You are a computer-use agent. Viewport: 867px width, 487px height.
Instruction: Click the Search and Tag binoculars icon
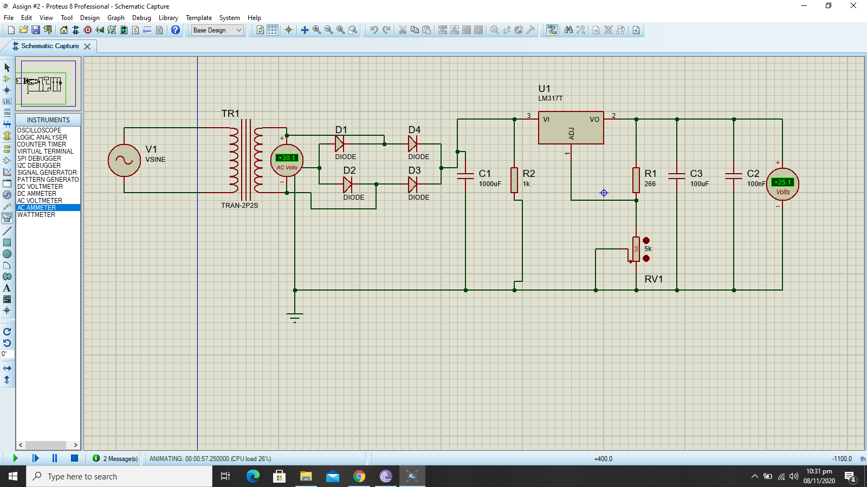tap(568, 30)
